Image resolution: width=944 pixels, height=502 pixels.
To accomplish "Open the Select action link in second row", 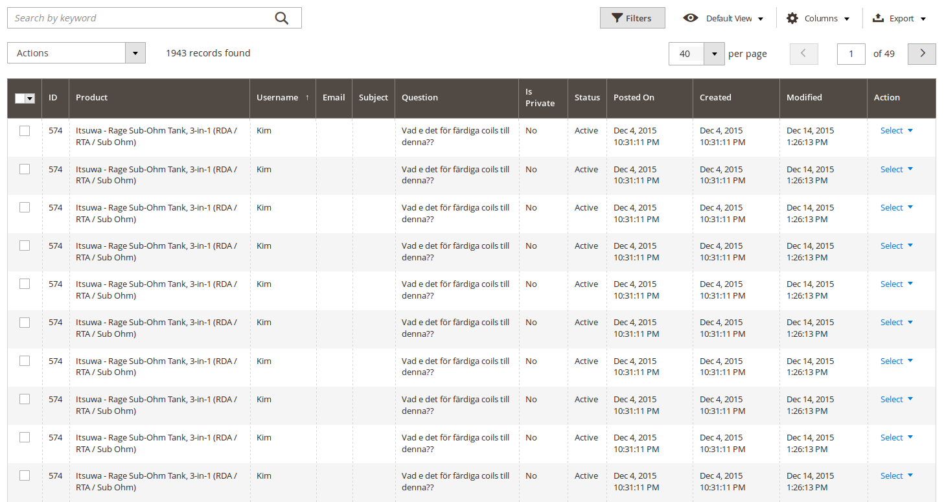I will click(896, 169).
